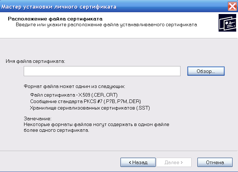Click the text более одного сертификата
This screenshot has height=172, width=238.
56,130
